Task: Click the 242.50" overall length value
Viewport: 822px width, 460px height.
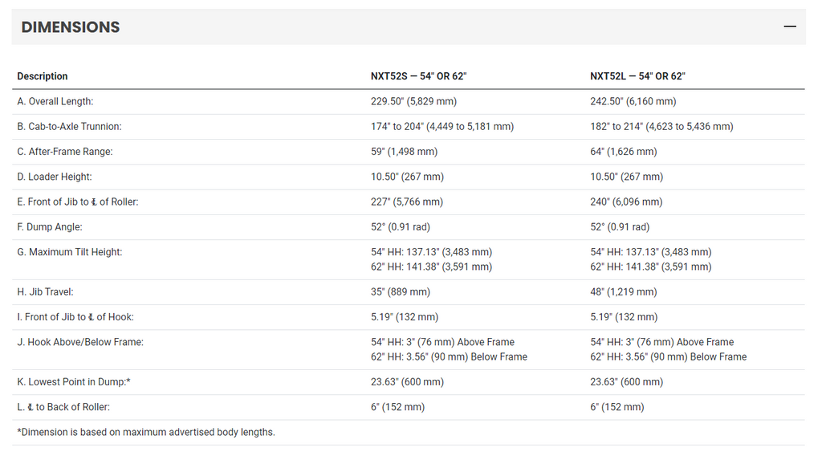Action: pos(633,101)
